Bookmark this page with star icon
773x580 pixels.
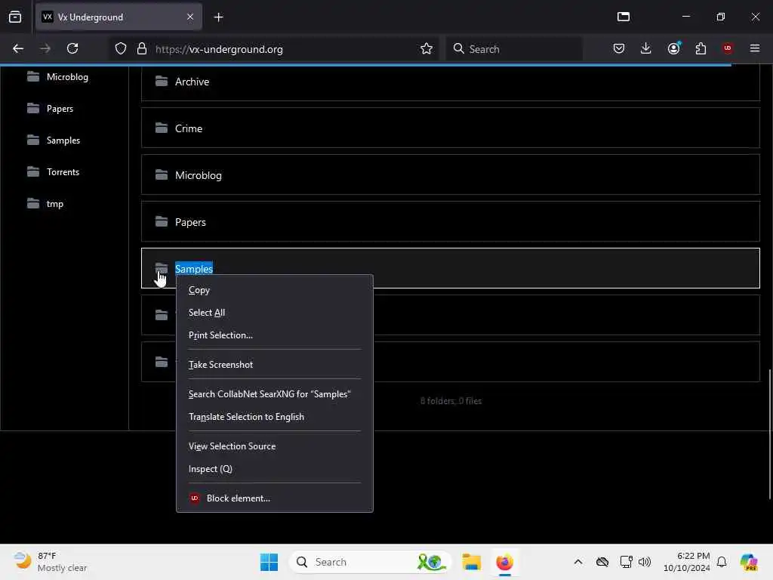[x=427, y=48]
